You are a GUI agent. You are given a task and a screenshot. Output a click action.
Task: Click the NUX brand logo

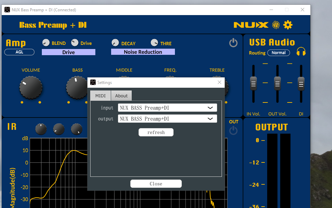tap(251, 25)
